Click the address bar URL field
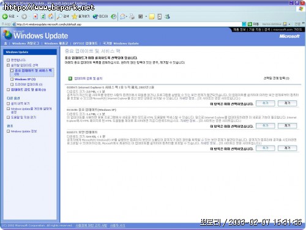The width and height of the screenshot is (306, 230). click(x=127, y=24)
